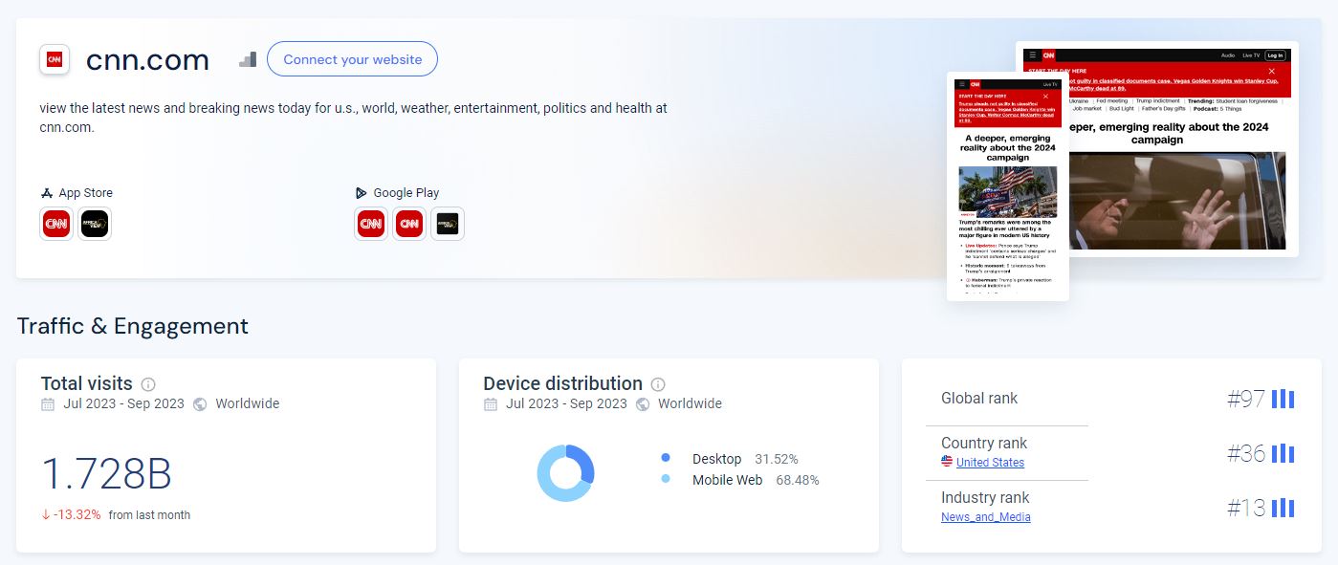Click the Desktop legend color dot
Image resolution: width=1338 pixels, height=565 pixels.
(666, 458)
